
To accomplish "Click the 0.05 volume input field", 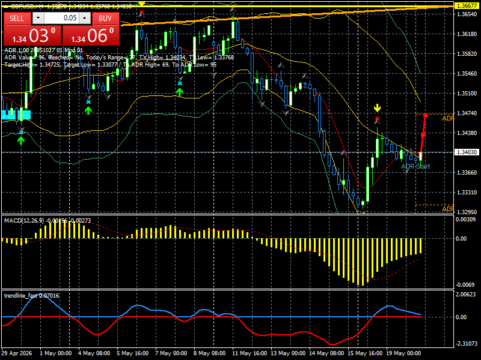I will tap(61, 18).
